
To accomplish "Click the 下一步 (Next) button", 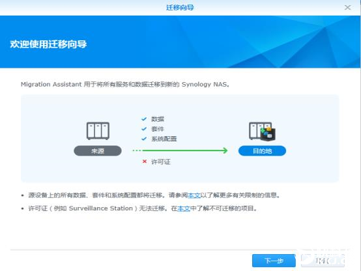I will [274, 261].
